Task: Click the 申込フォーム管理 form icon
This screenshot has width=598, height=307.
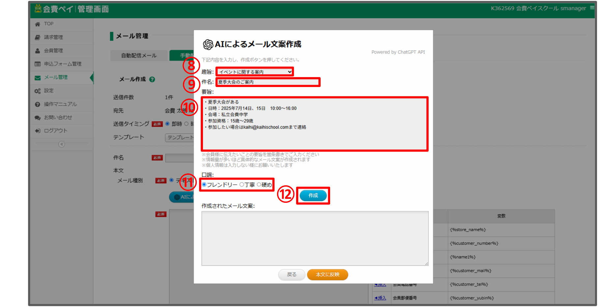Action: [38, 64]
